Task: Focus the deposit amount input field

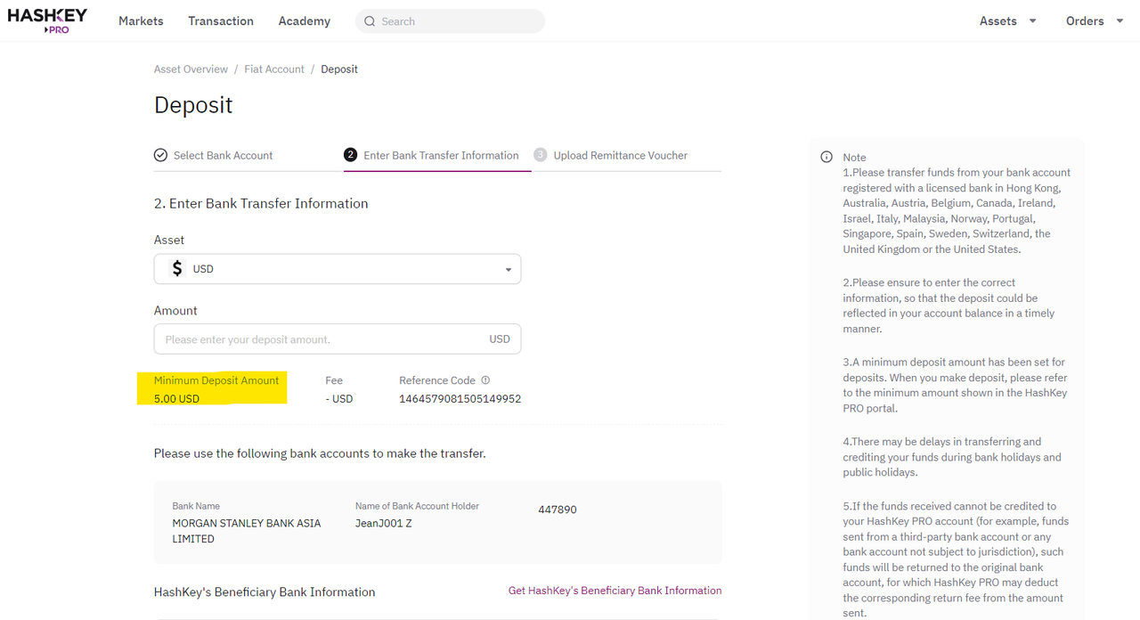Action: click(x=338, y=339)
